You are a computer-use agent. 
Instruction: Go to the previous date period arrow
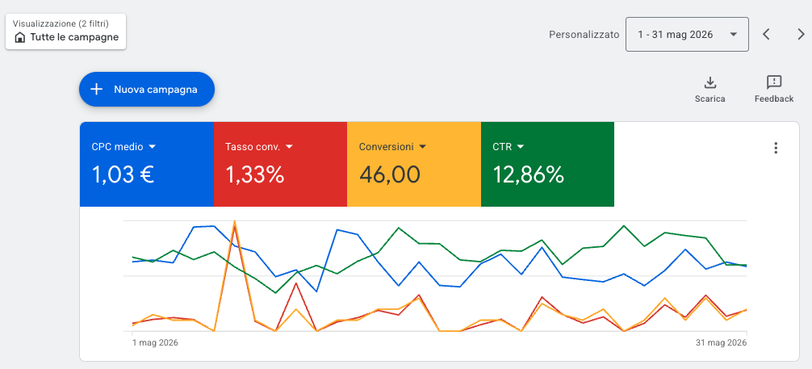tap(767, 35)
